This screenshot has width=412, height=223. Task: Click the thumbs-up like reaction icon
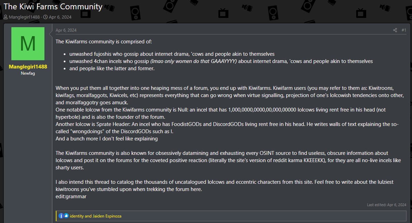pyautogui.click(x=66, y=216)
